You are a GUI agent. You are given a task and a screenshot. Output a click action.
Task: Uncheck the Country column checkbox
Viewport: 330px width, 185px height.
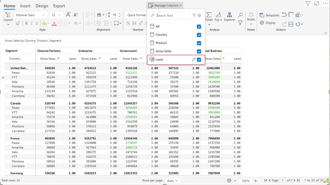[199, 35]
